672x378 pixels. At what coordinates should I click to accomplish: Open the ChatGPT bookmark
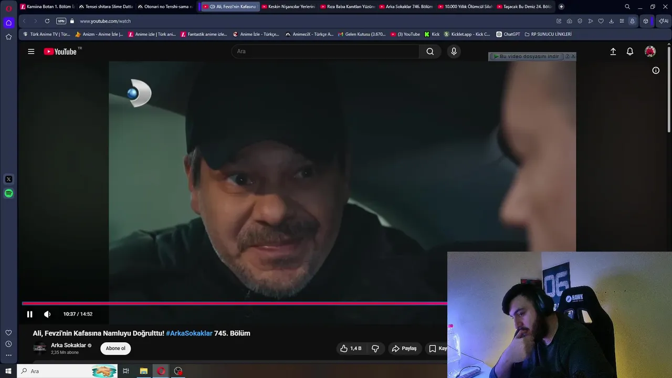pyautogui.click(x=508, y=34)
